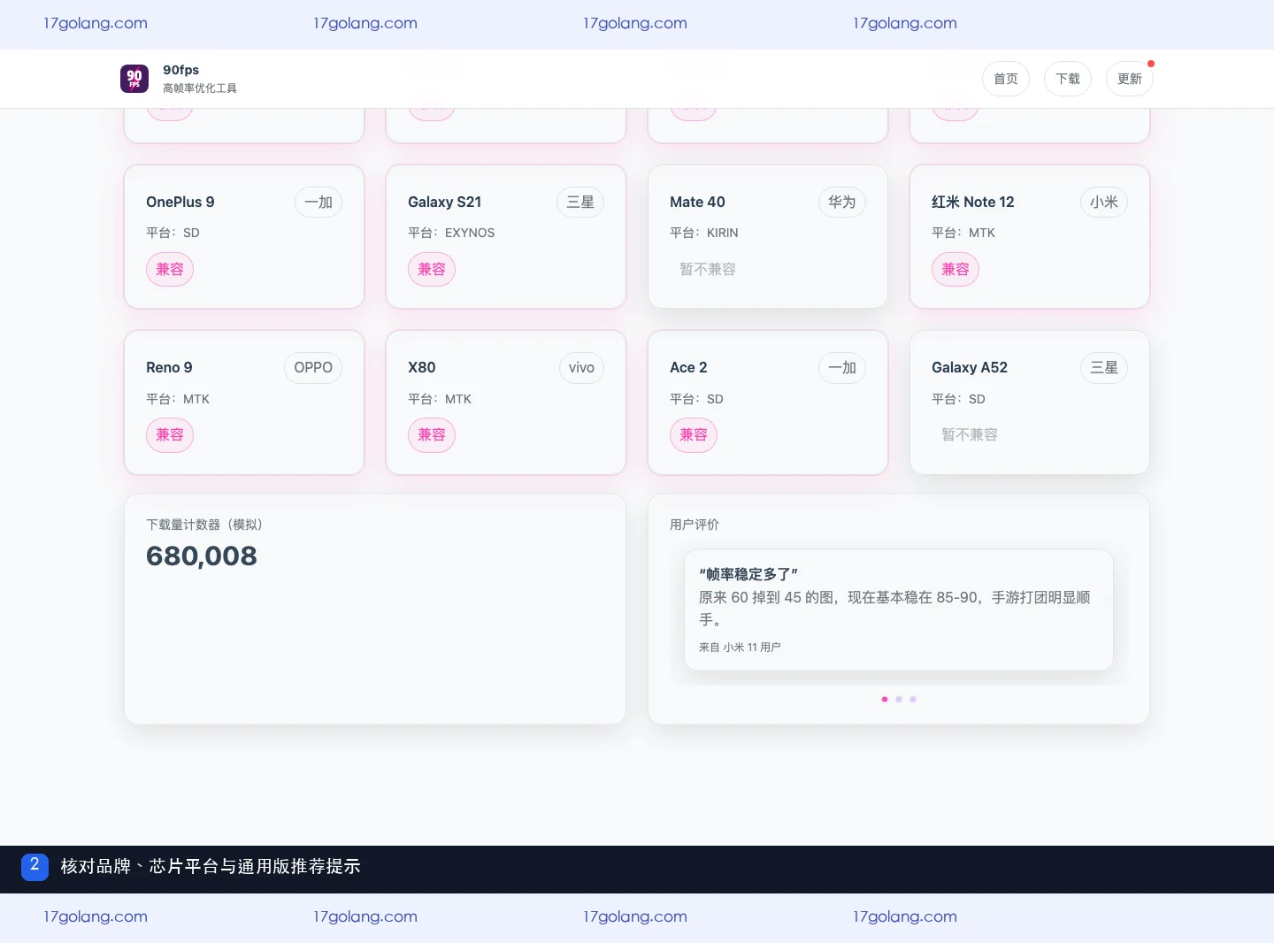Click the 下载量计数器（模拟） heading
1274x943 pixels.
click(x=204, y=525)
